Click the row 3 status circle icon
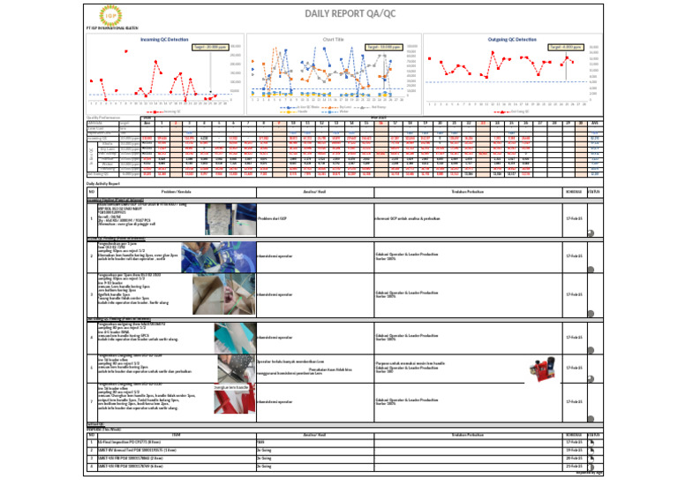This screenshot has width=678, height=480. 591,313
